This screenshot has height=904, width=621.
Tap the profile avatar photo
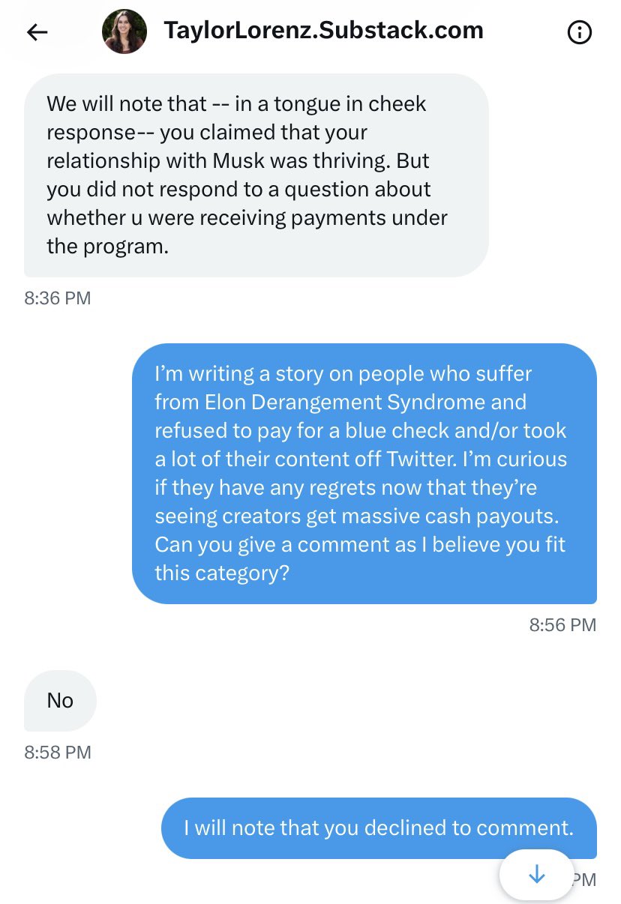pyautogui.click(x=124, y=31)
